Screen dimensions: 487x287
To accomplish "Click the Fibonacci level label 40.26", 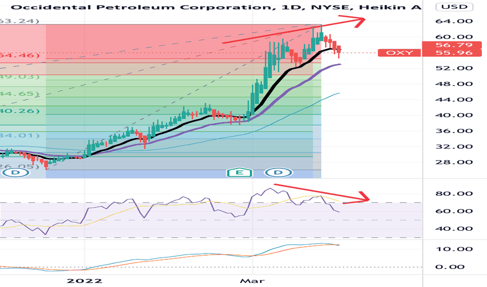I will pyautogui.click(x=19, y=111).
